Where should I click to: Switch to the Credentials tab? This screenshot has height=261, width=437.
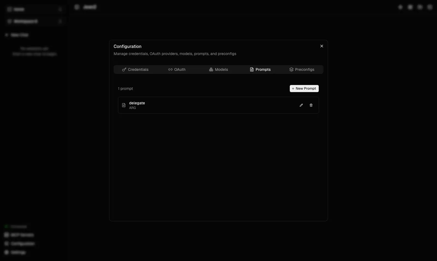pyautogui.click(x=135, y=69)
